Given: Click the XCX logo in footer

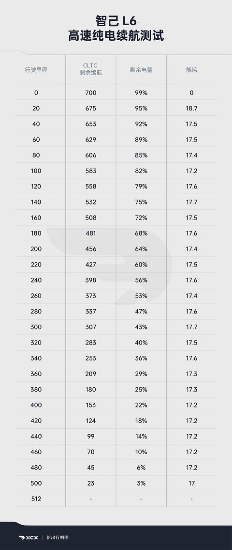Looking at the screenshot, I should pos(29,537).
